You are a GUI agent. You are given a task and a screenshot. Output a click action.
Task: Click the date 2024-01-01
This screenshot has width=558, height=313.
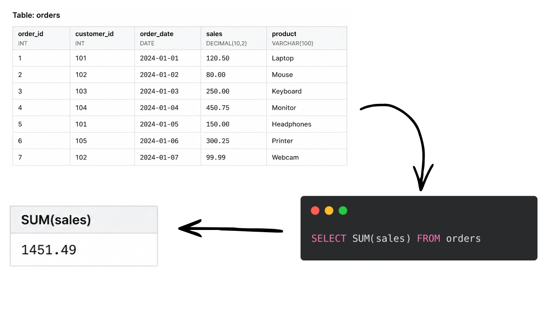pos(159,58)
